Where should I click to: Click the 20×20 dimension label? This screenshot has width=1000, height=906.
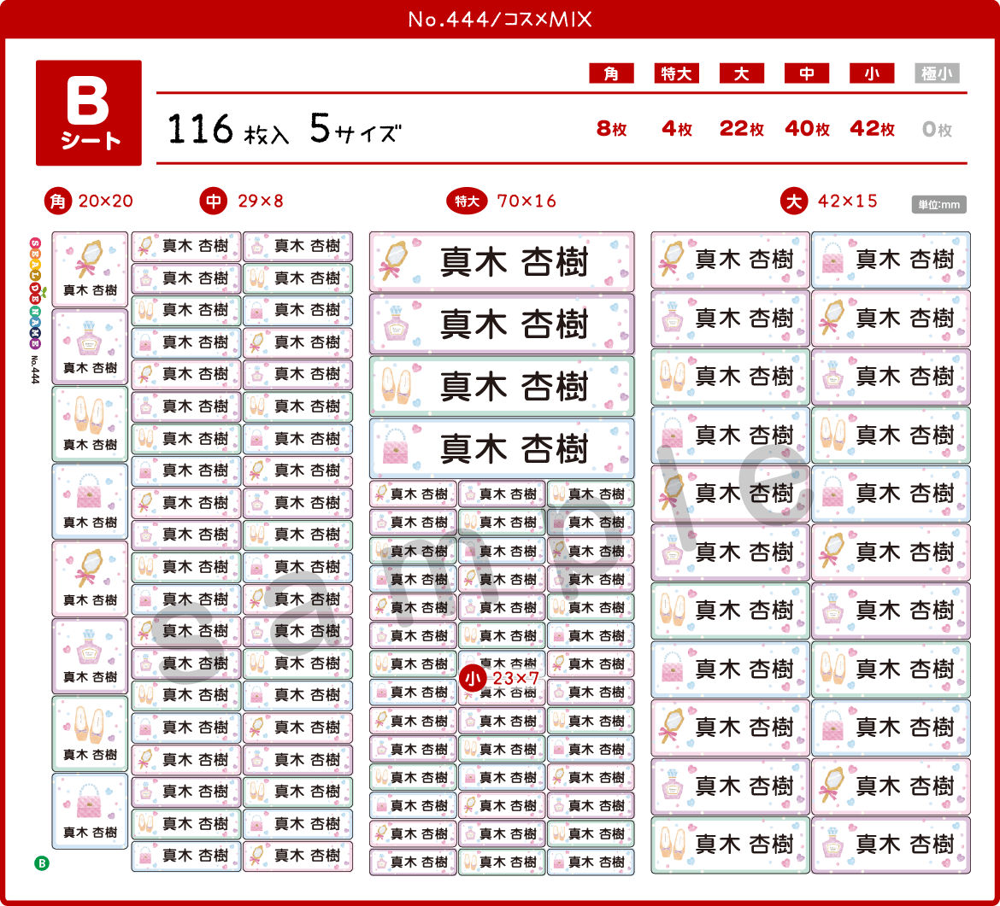point(106,202)
